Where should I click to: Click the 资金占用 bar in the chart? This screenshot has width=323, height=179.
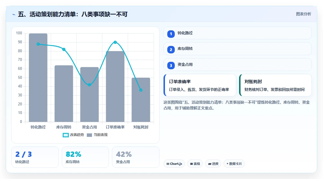(x=89, y=94)
